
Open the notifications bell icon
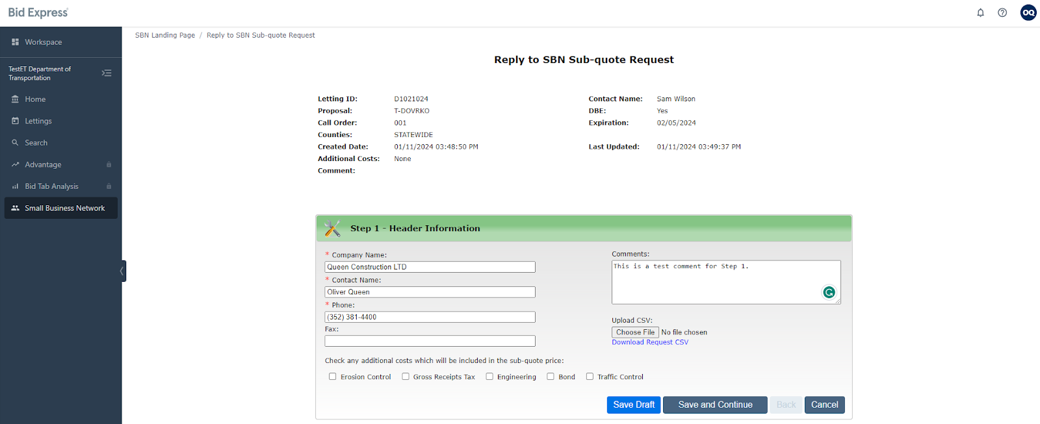(980, 12)
